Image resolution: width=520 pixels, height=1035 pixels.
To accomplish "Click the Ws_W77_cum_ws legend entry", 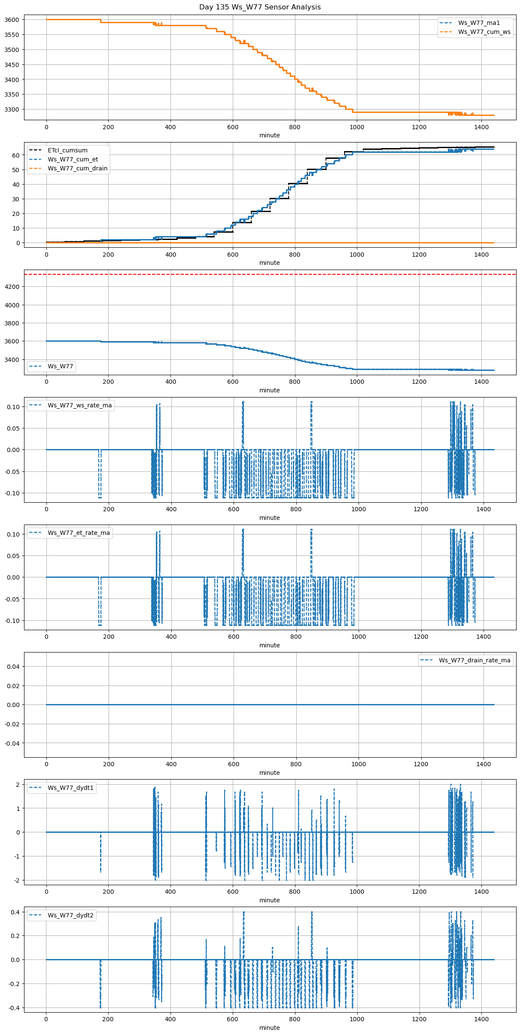I will click(484, 32).
